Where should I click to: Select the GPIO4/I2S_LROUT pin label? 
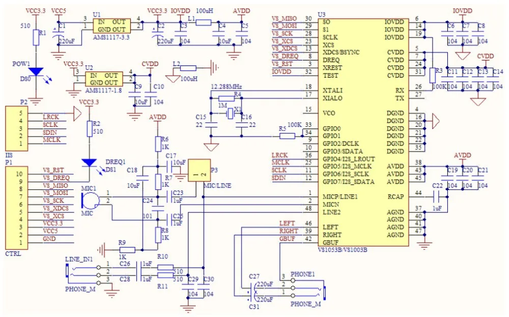tap(349, 159)
